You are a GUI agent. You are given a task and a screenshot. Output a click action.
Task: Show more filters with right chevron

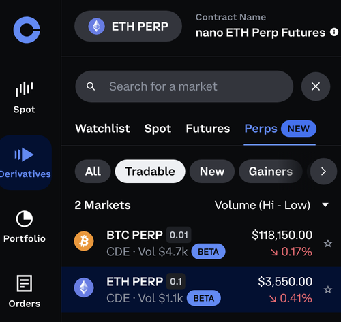(323, 172)
